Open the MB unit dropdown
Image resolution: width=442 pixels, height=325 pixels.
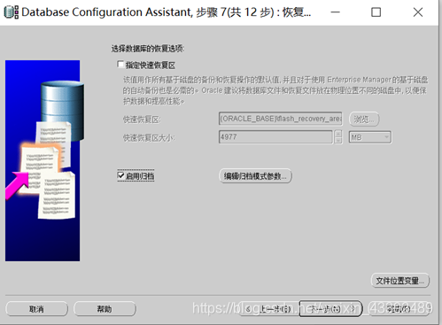point(370,137)
